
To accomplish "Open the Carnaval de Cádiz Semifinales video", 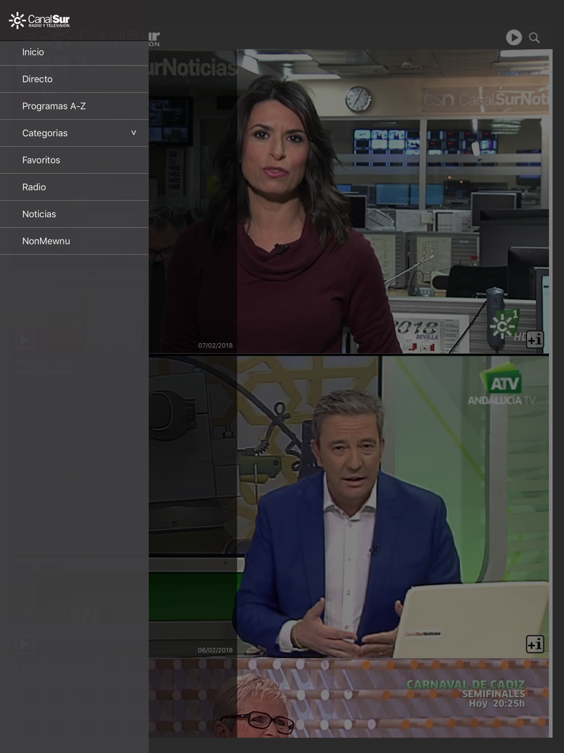I will click(x=349, y=698).
